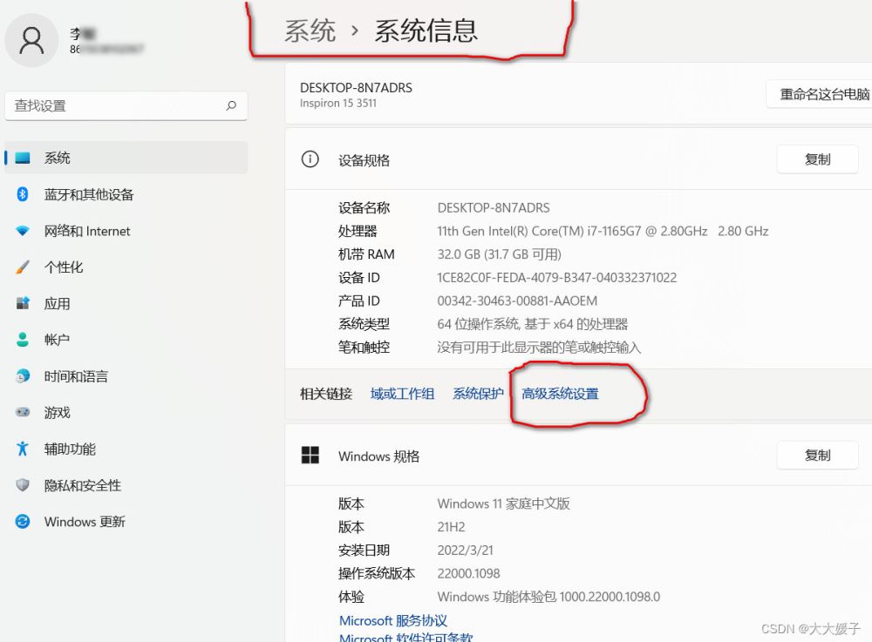Click the Time and language globe icon
The width and height of the screenshot is (872, 642).
(x=23, y=376)
